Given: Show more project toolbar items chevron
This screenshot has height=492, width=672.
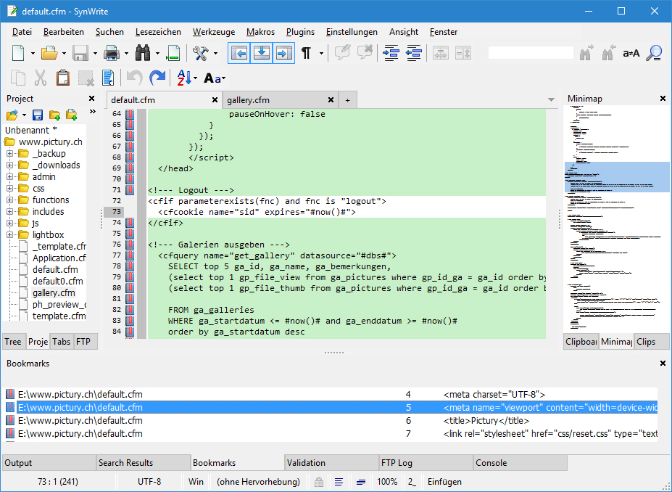Looking at the screenshot, I should (92, 112).
